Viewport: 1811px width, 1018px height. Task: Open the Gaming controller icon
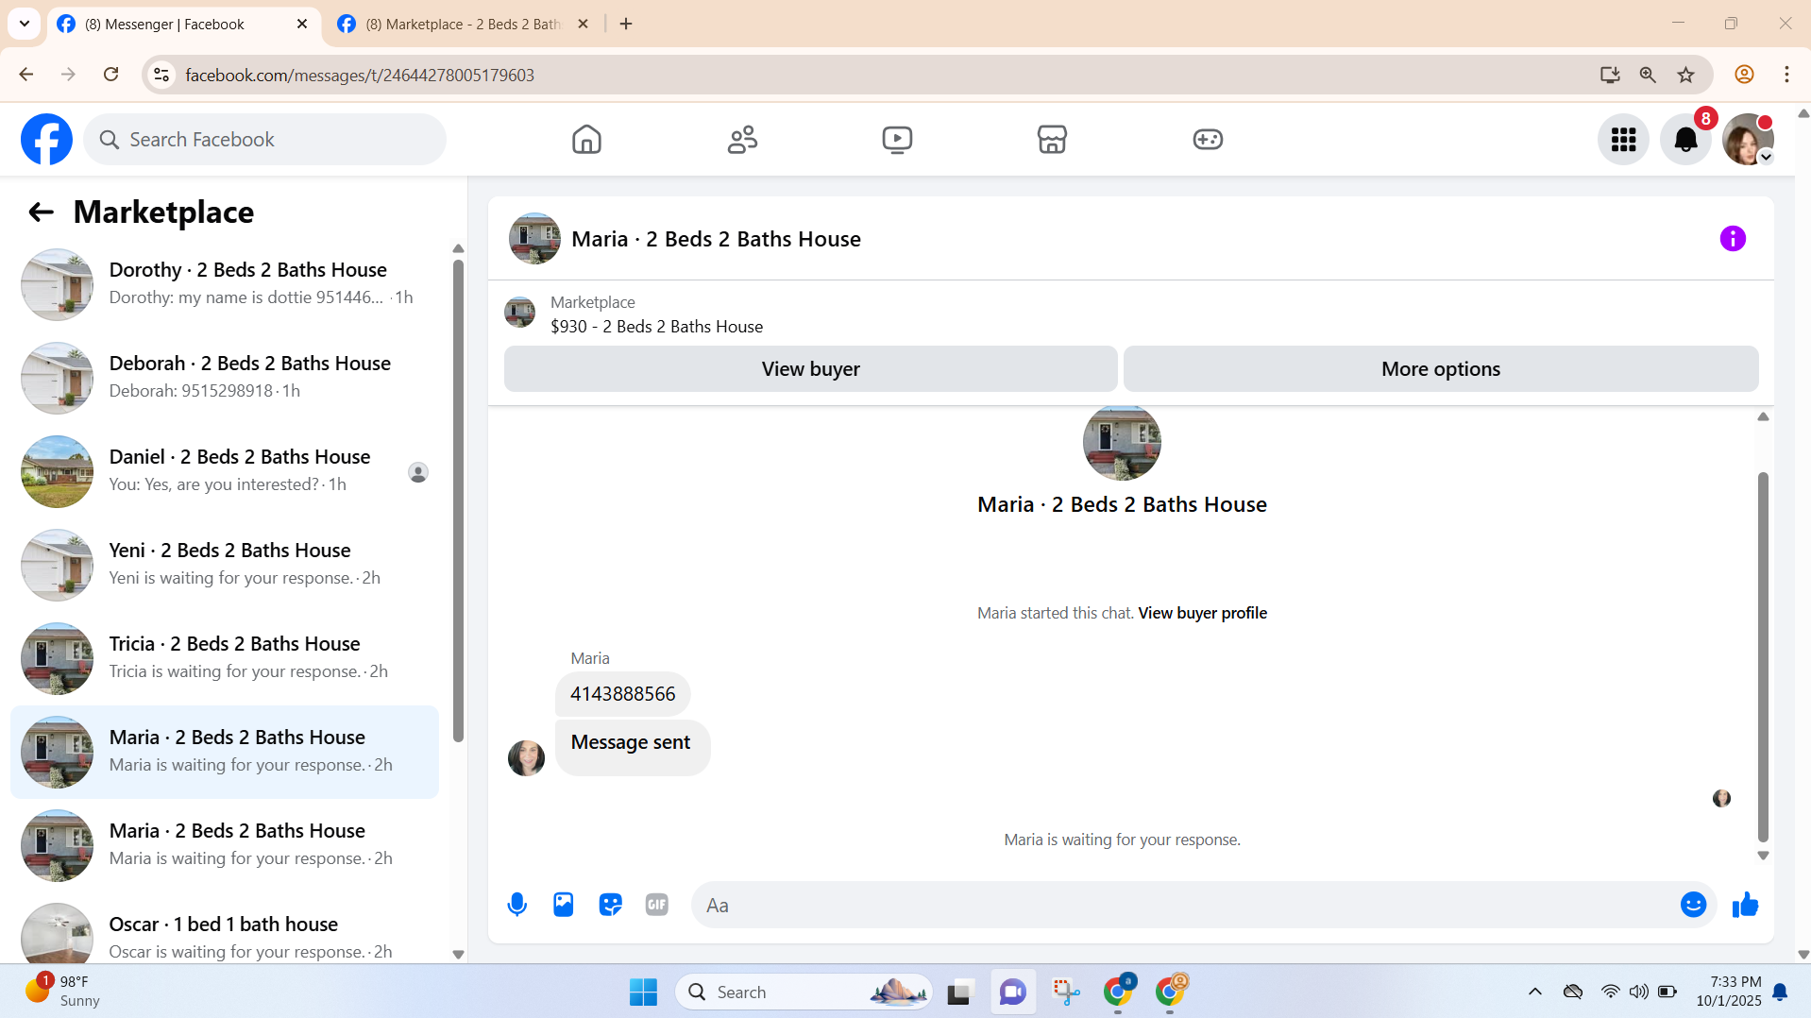coord(1208,140)
